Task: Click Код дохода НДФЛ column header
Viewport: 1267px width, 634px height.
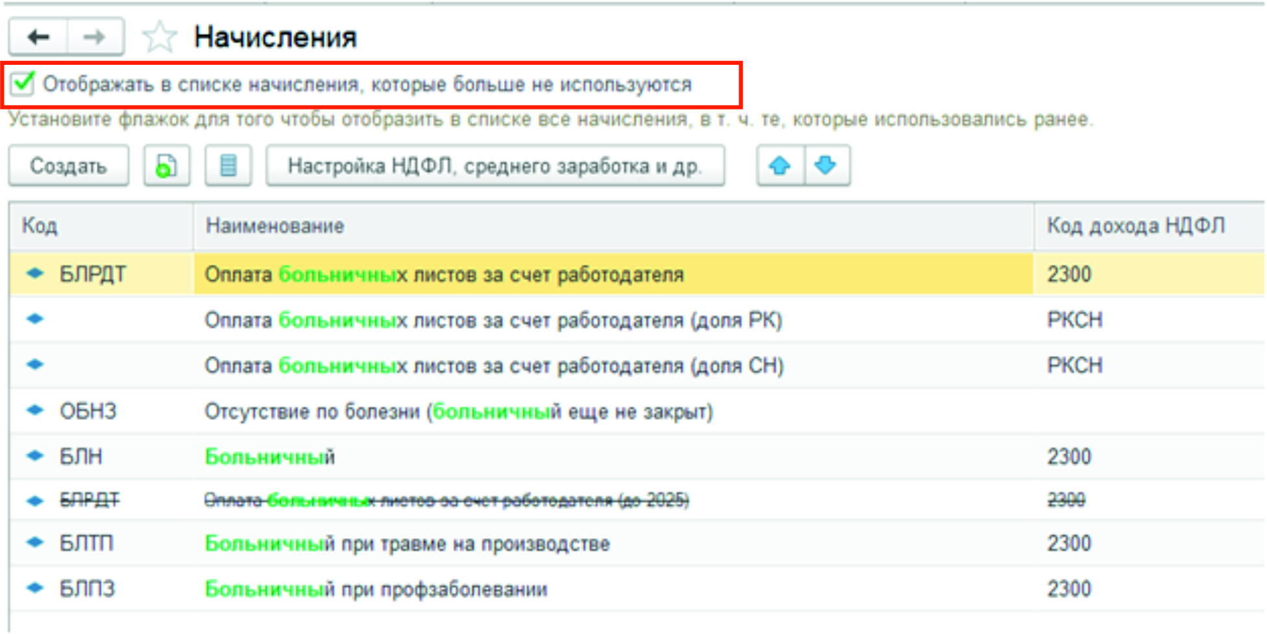Action: coord(1135,226)
